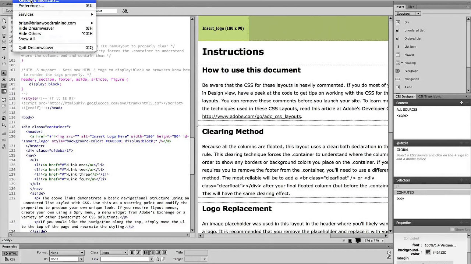Click the Insert panel scrollbar down arrow

pyautogui.click(x=469, y=91)
